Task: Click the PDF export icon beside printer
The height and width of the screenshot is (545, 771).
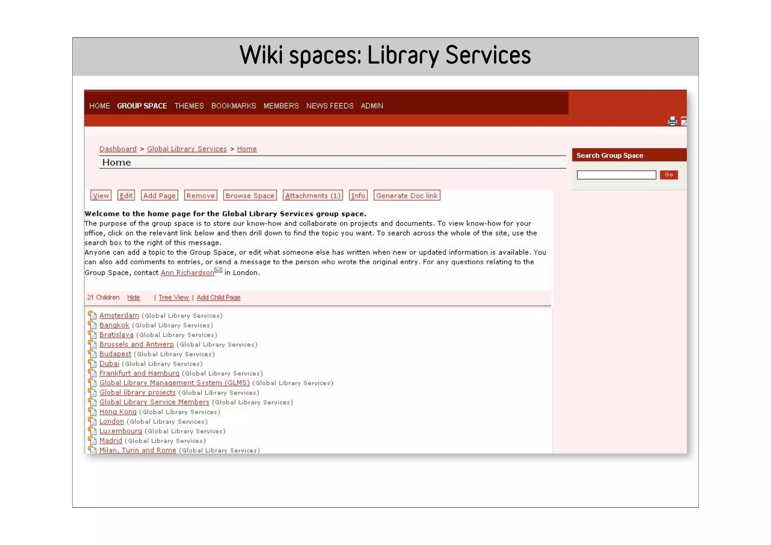Action: click(684, 121)
